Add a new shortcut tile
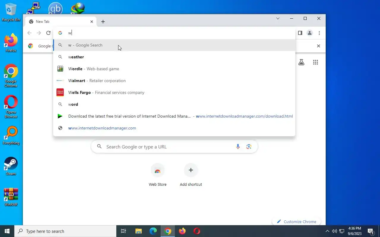The image size is (380, 237). pyautogui.click(x=191, y=175)
